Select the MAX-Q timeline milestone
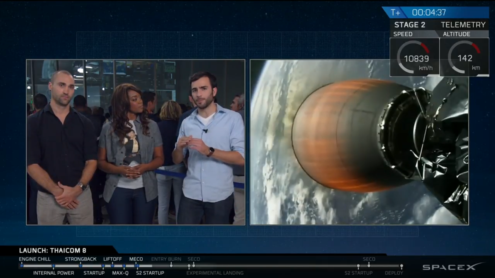The image size is (495, 278). (x=124, y=266)
